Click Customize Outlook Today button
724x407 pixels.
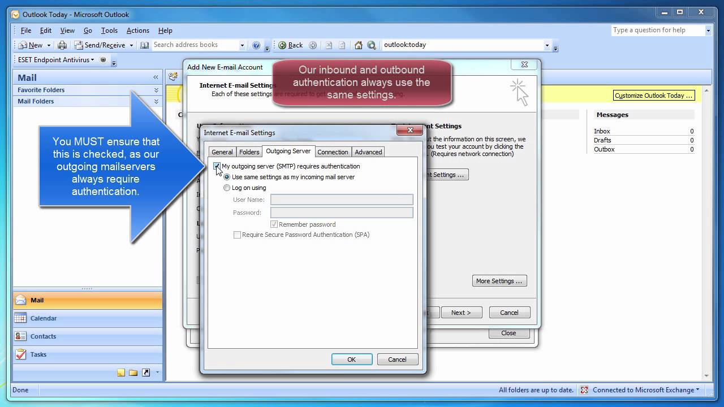coord(654,96)
